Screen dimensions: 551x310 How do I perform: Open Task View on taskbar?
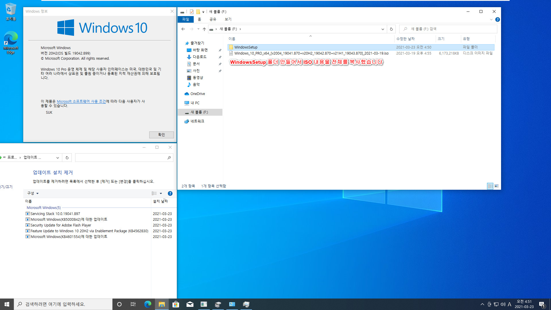coord(133,304)
